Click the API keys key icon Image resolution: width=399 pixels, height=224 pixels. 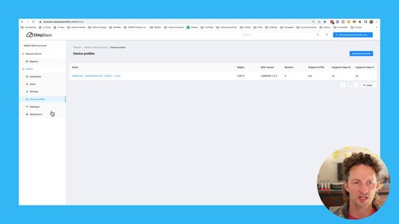pyautogui.click(x=27, y=91)
